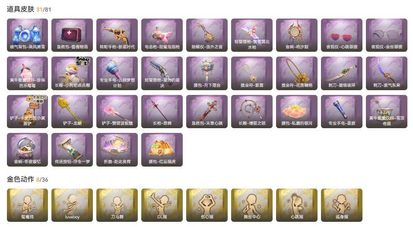Click the 音响-冬夜暖忆 snow globe item
Screen dimensions: 413x227
click(27, 150)
